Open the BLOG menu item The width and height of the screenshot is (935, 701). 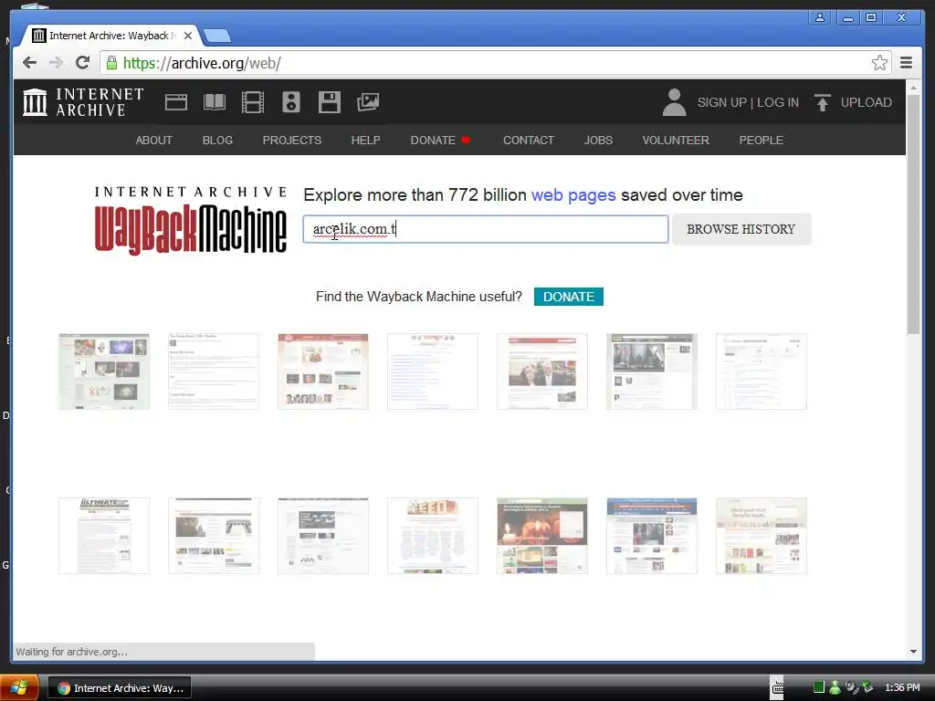click(x=217, y=140)
